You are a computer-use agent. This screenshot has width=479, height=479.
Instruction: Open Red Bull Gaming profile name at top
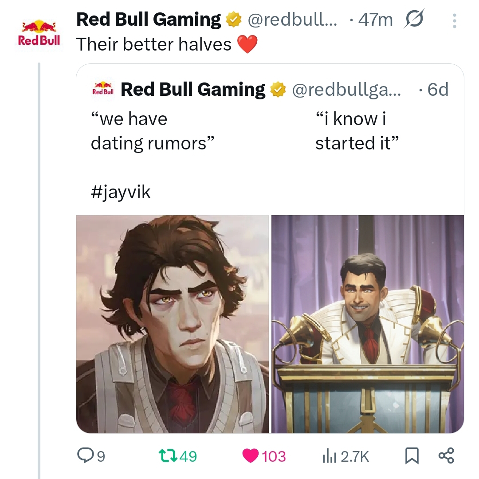[149, 20]
